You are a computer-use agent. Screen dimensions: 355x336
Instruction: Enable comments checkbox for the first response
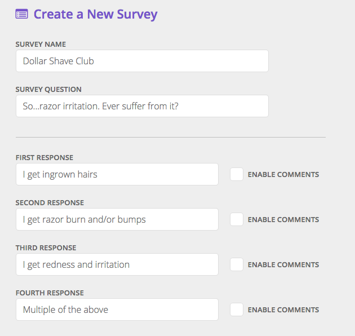click(x=237, y=174)
